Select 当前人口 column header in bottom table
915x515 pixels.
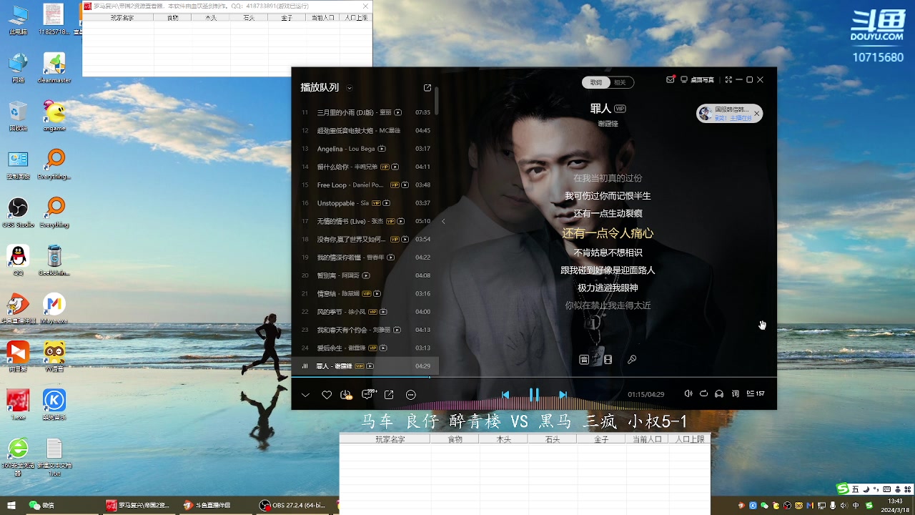[648, 439]
